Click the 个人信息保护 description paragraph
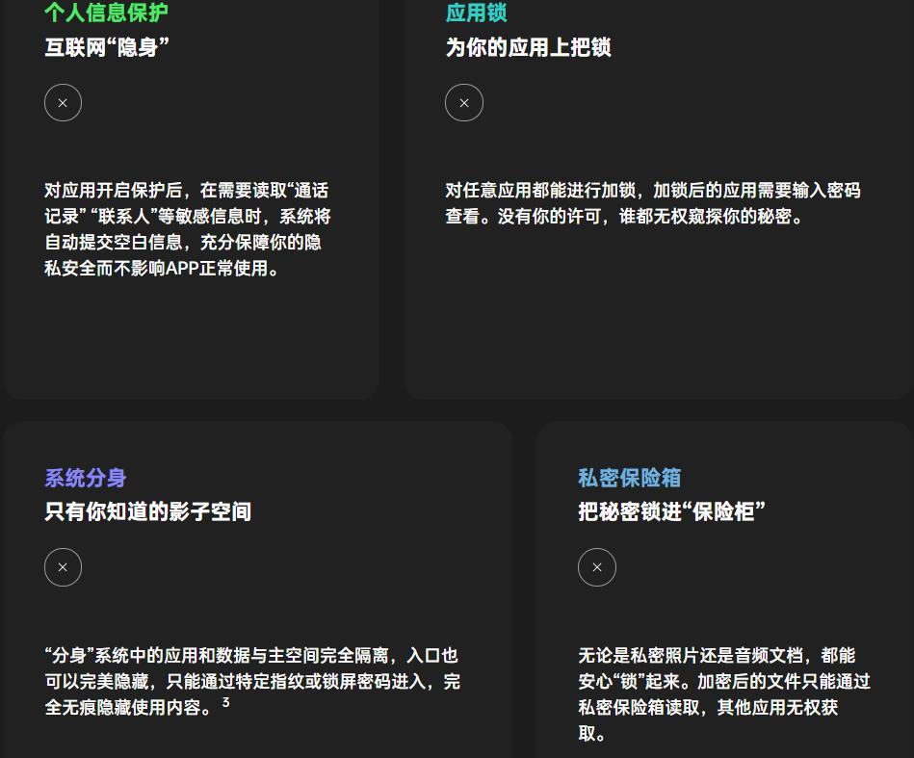 (x=188, y=229)
